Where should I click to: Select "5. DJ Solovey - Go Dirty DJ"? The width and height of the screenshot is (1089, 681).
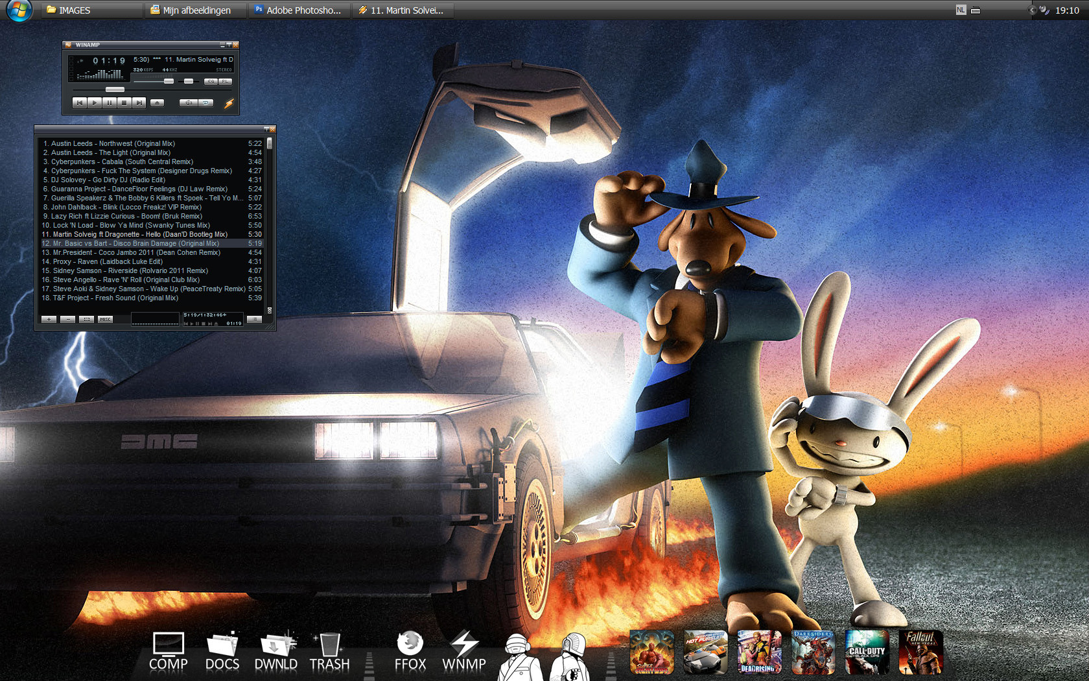pyautogui.click(x=152, y=180)
